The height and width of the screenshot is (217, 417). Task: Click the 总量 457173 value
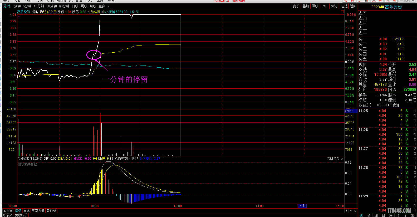pyautogui.click(x=380, y=84)
